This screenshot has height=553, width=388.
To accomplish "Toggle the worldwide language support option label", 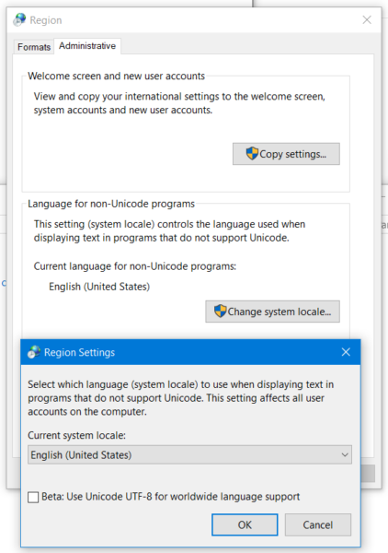I will [171, 497].
